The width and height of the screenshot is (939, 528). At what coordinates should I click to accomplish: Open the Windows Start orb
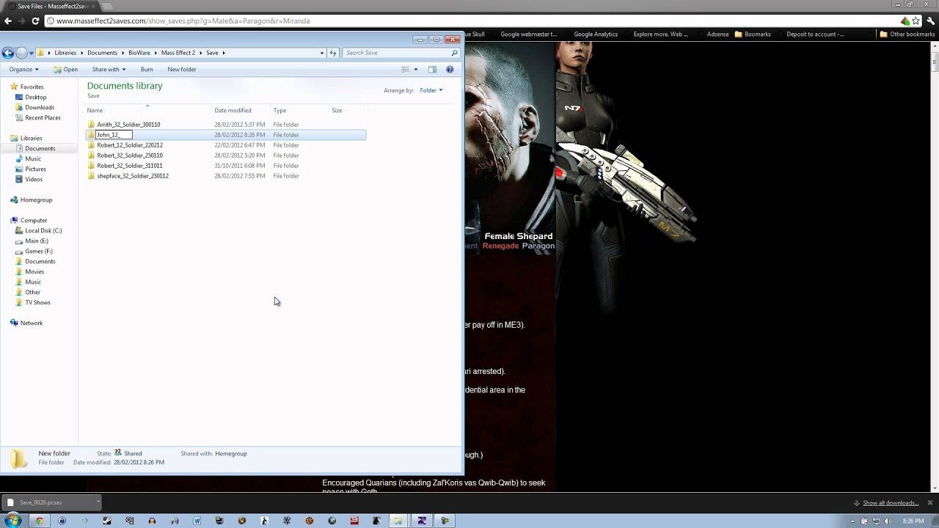(x=13, y=521)
